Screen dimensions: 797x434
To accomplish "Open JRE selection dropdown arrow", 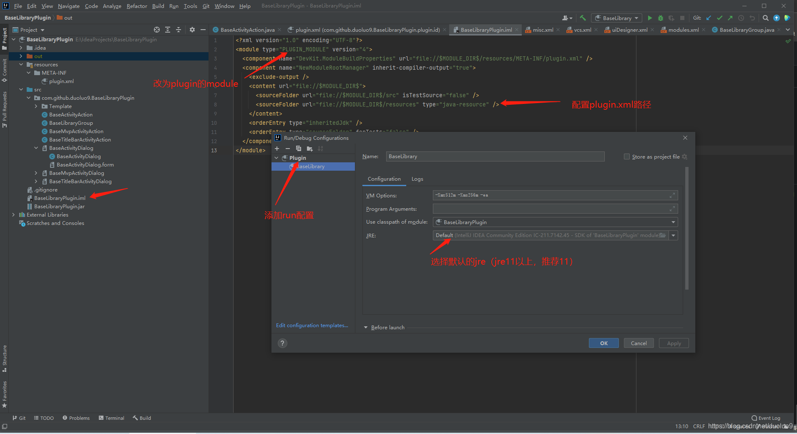I will click(673, 235).
